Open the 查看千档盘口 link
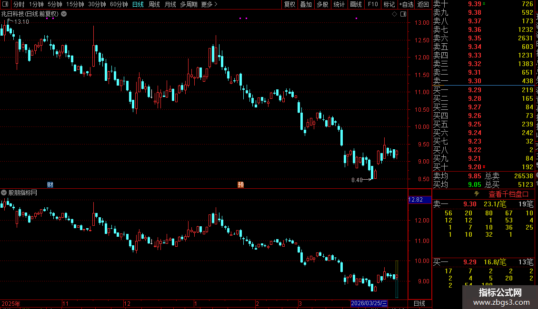 point(508,194)
